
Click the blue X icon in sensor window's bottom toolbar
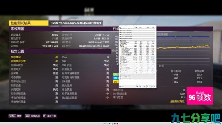point(155,87)
